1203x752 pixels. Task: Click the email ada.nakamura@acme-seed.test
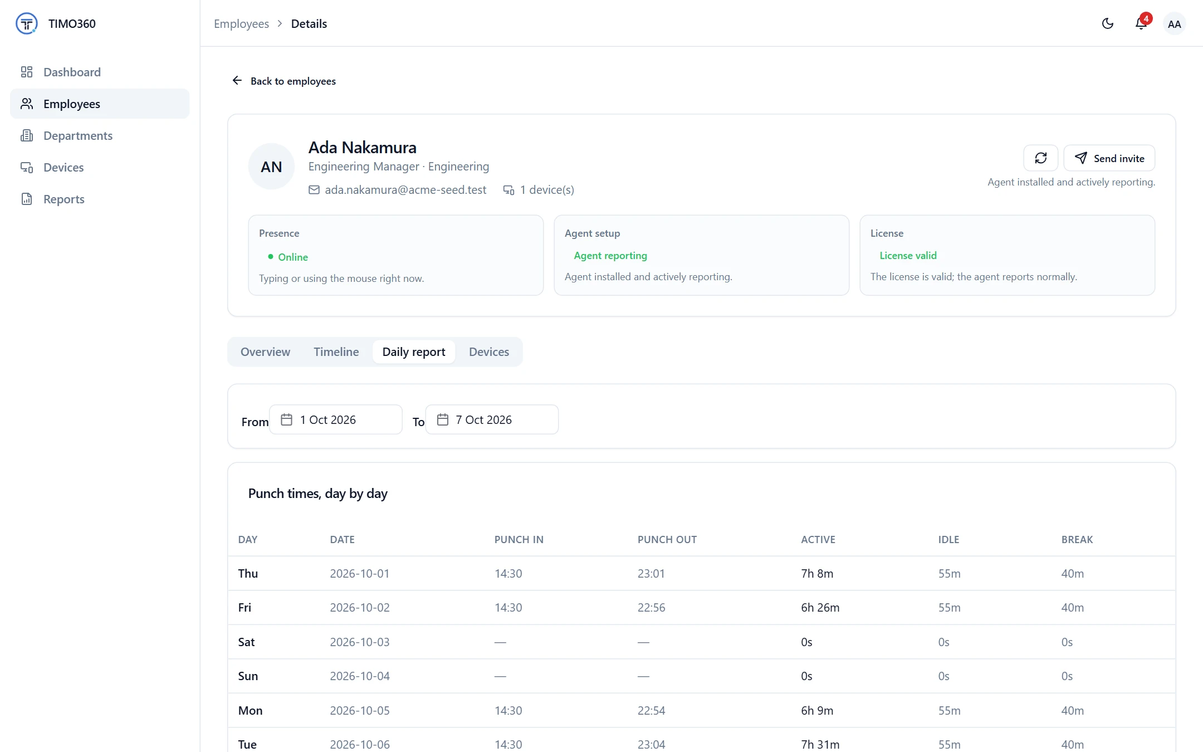pos(405,190)
